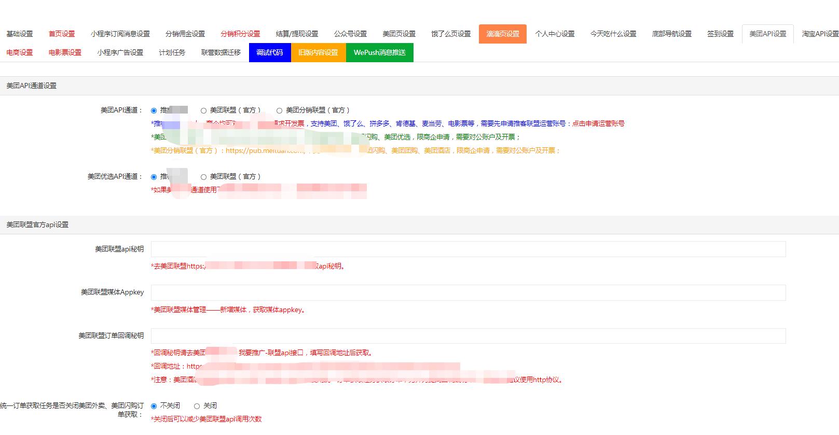839x435 pixels.
Task: Open 小程序订阅消息设置 tab
Action: 120,34
